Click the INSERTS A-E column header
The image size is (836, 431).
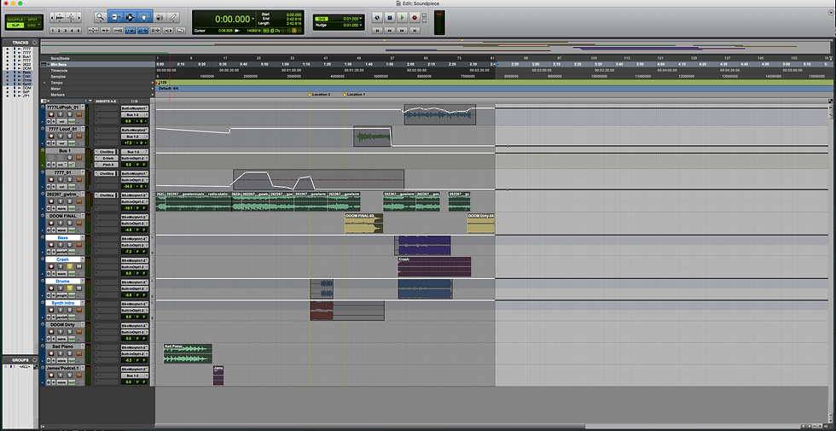pos(106,101)
